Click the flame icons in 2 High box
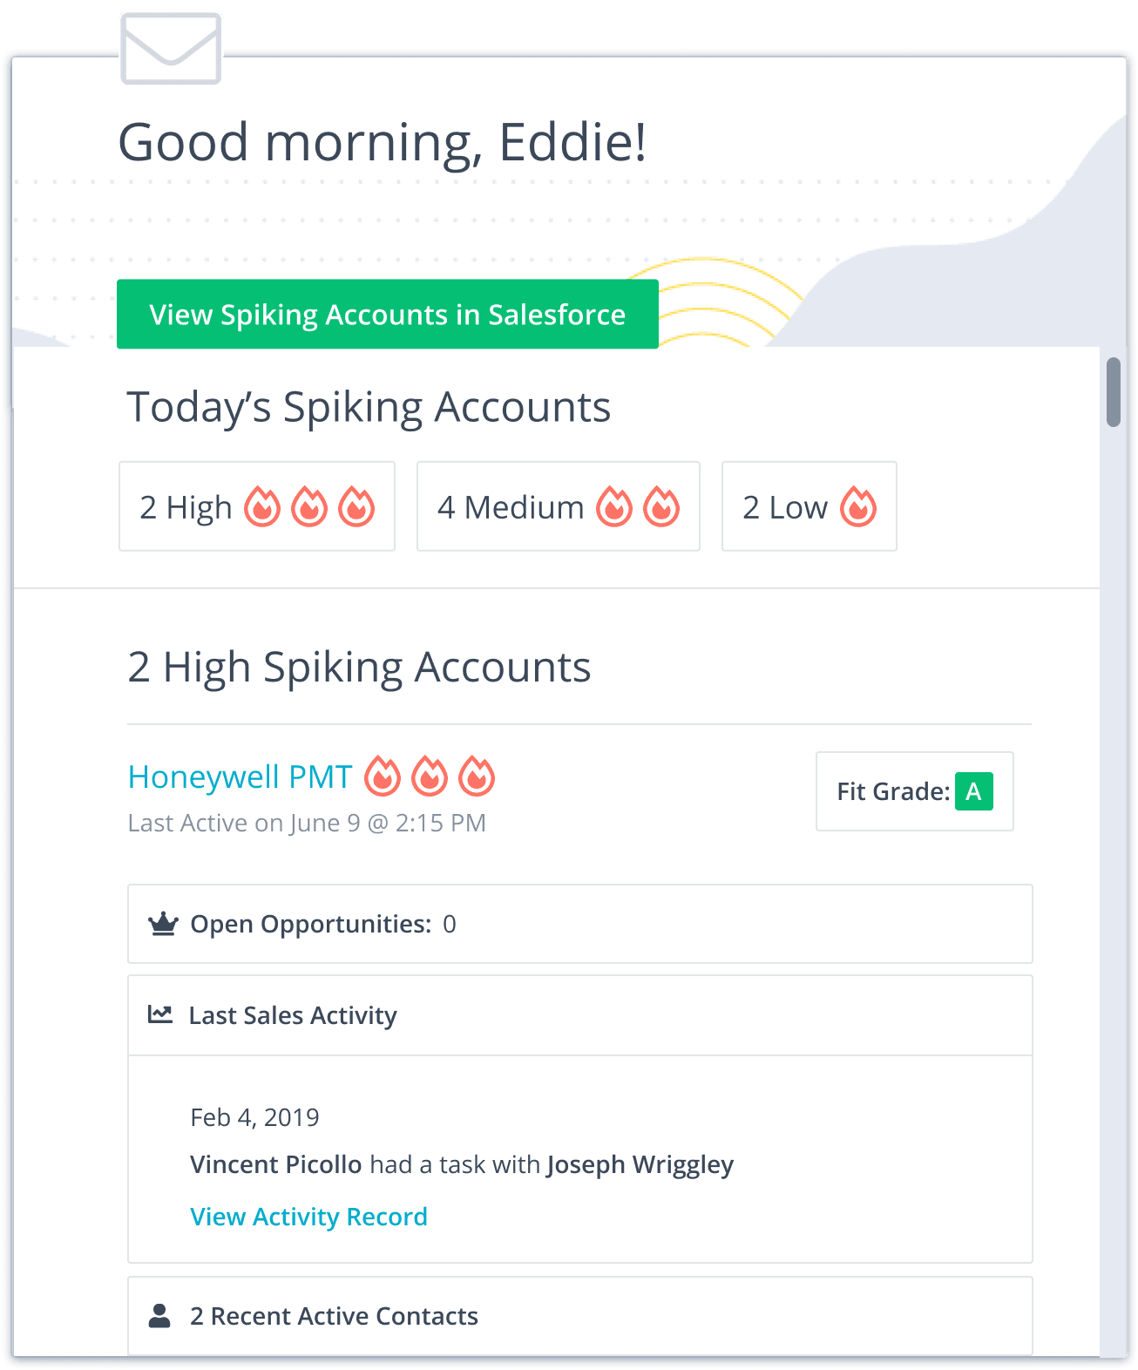The height and width of the screenshot is (1370, 1138). point(309,507)
